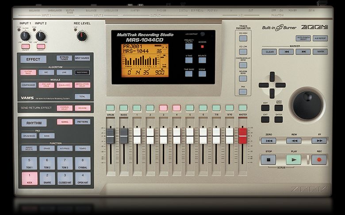Click the REW rewind button
The width and height of the screenshot is (345, 215).
[294, 141]
